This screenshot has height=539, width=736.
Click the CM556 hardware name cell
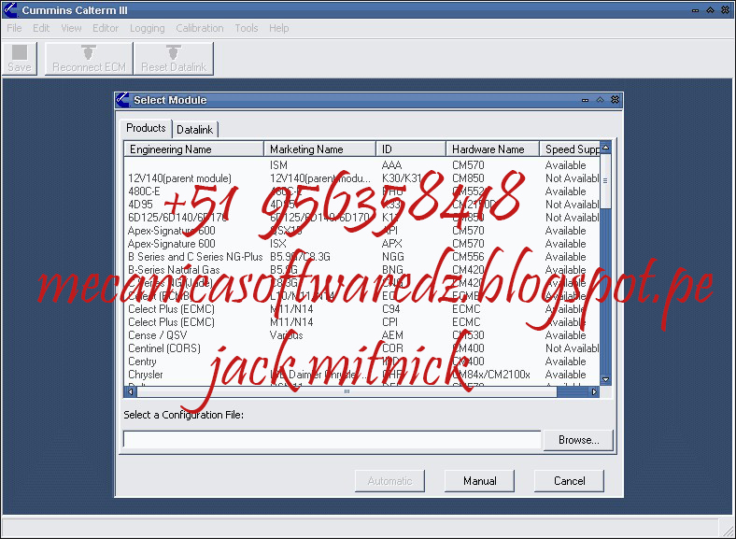coord(468,257)
